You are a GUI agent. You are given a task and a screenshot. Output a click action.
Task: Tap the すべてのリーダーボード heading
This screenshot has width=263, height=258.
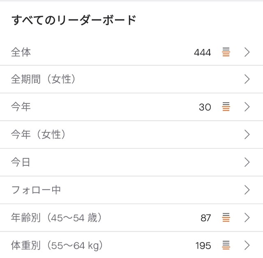tap(74, 20)
